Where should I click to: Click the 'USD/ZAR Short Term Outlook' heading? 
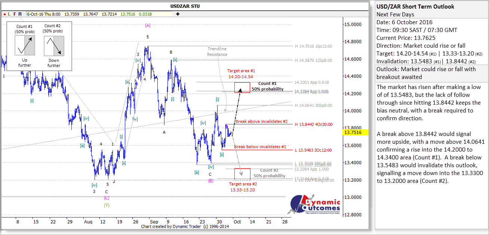click(415, 6)
